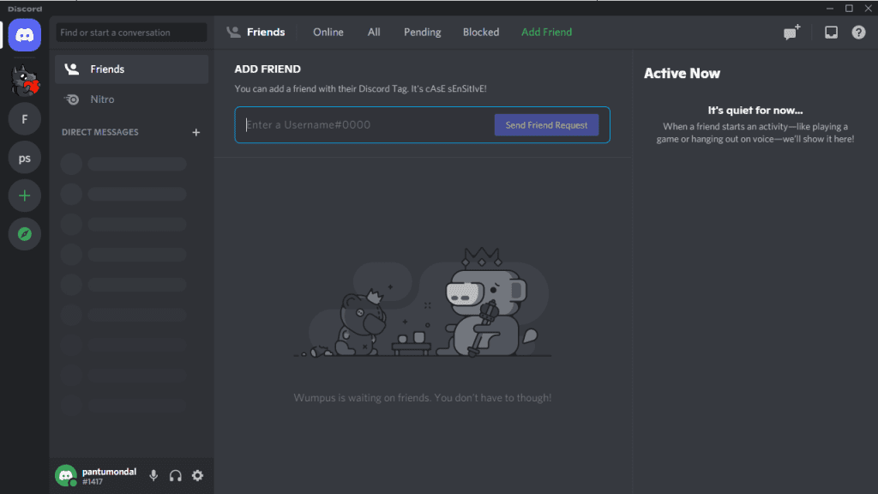Open User Settings gear icon
Image resolution: width=878 pixels, height=494 pixels.
pyautogui.click(x=198, y=475)
